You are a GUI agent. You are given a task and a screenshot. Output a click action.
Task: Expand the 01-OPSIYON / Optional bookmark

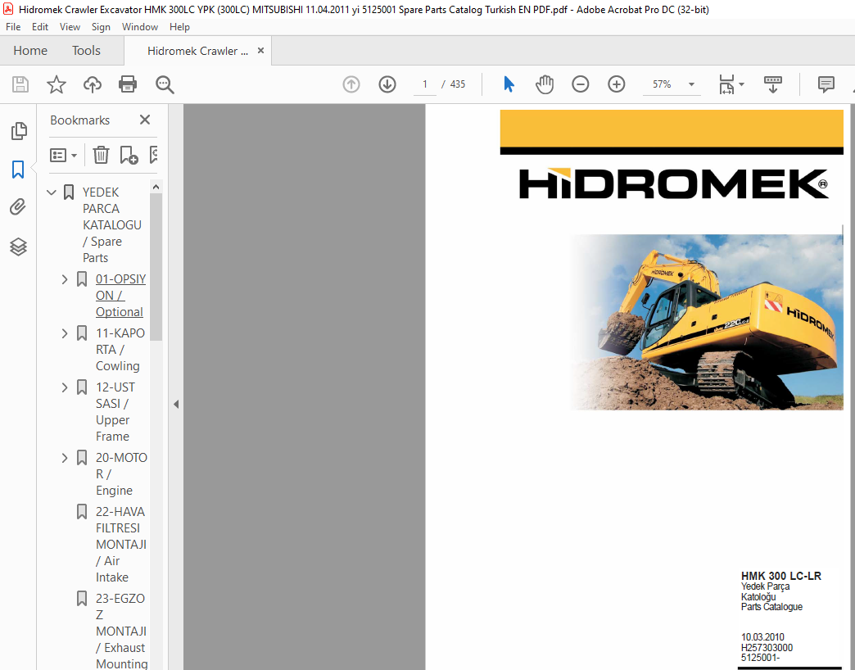65,279
